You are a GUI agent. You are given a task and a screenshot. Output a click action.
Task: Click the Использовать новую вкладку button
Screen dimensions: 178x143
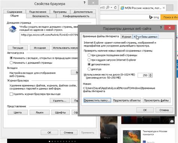(x=65, y=48)
